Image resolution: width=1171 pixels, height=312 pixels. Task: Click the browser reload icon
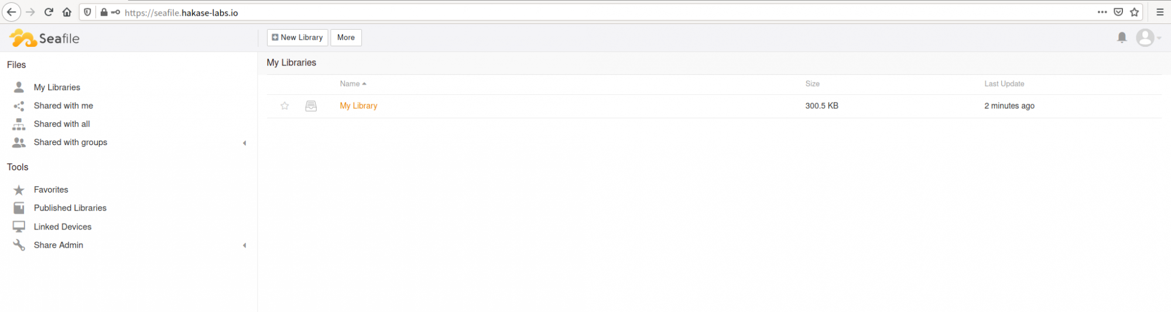pyautogui.click(x=49, y=12)
